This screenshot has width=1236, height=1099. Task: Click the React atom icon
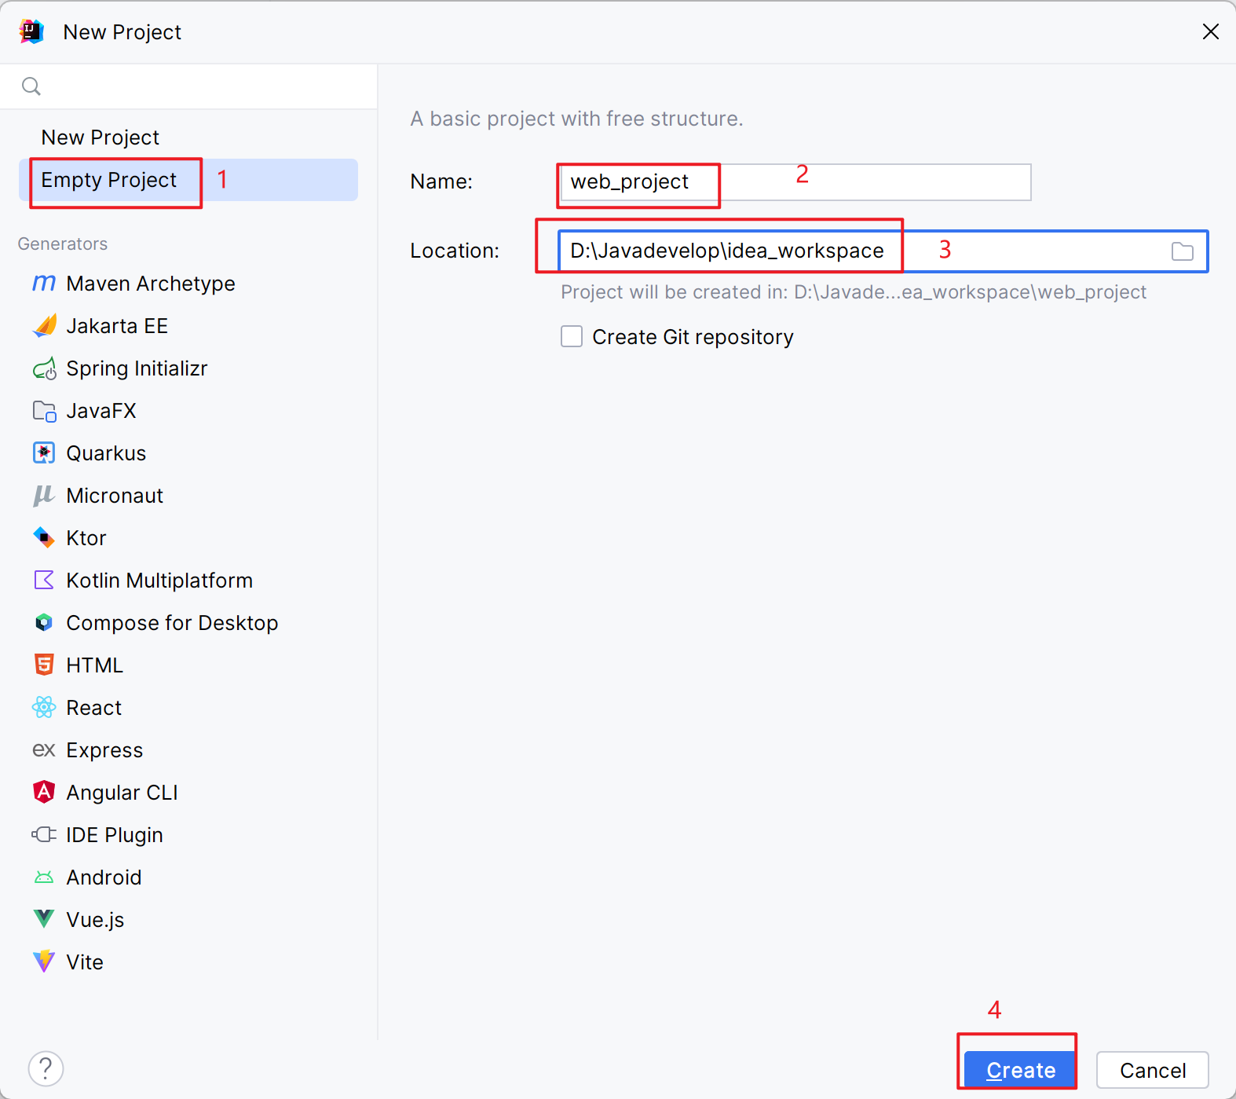[x=44, y=707]
